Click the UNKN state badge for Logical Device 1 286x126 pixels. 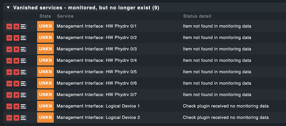(45, 106)
